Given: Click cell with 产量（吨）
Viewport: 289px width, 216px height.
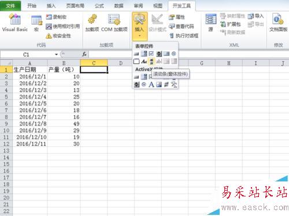Looking at the screenshot, I should (x=64, y=70).
